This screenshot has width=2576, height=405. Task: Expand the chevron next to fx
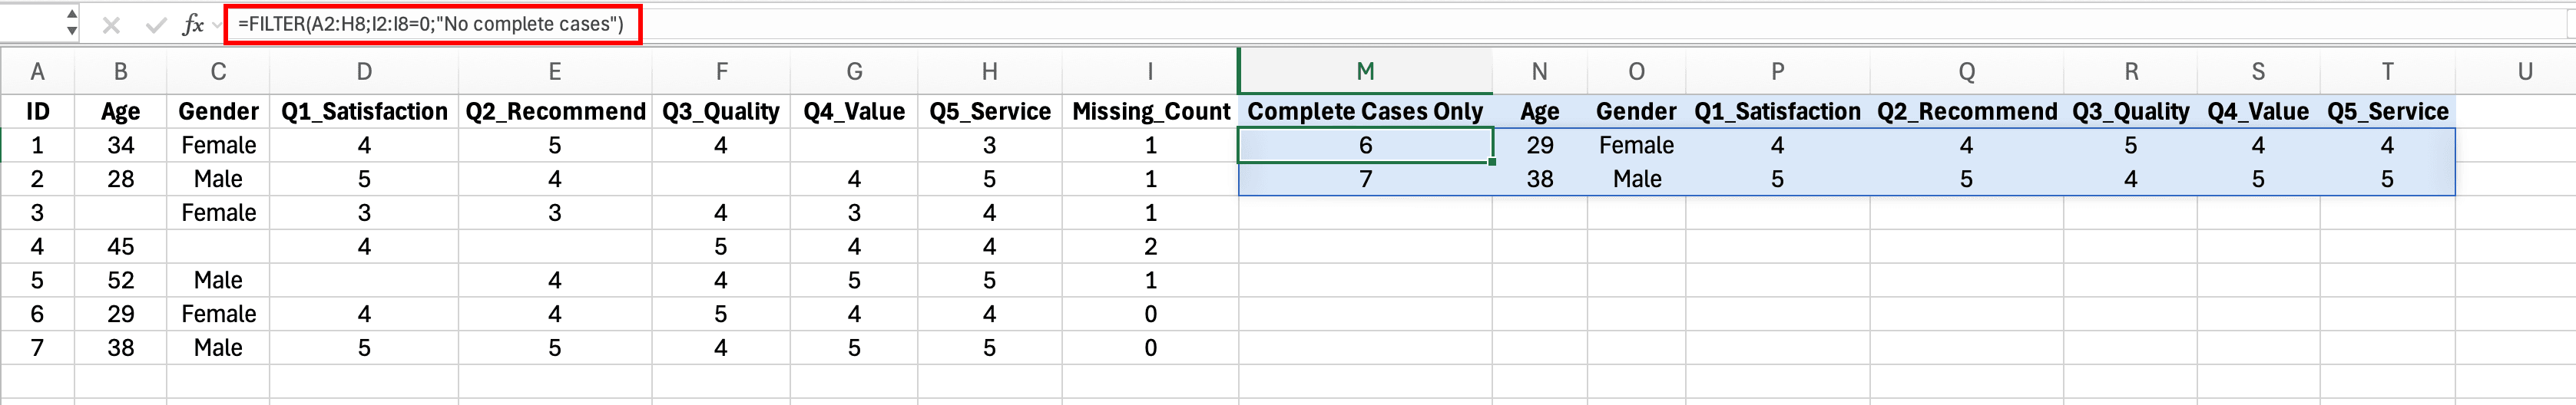pos(217,25)
